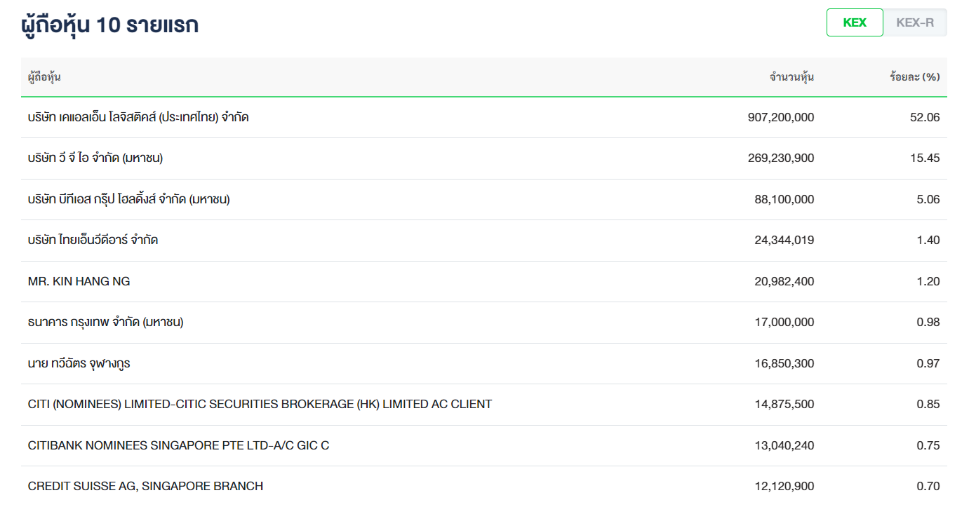This screenshot has width=969, height=507.
Task: Select shareholder นาย ทวีฉัตร จุฬางกูร
Action: pos(79,364)
